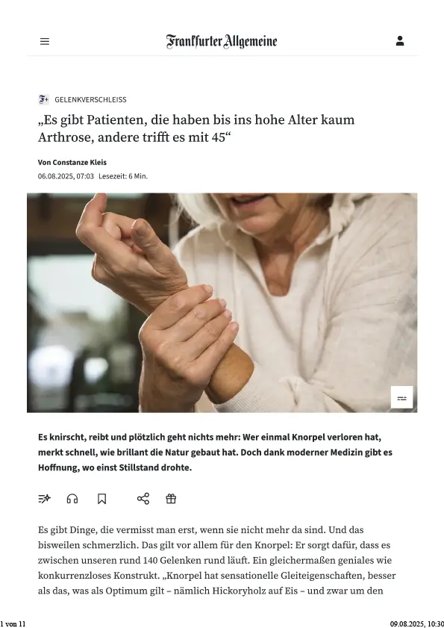Click the F+ premium badge icon
444x628 pixels.
click(x=43, y=99)
